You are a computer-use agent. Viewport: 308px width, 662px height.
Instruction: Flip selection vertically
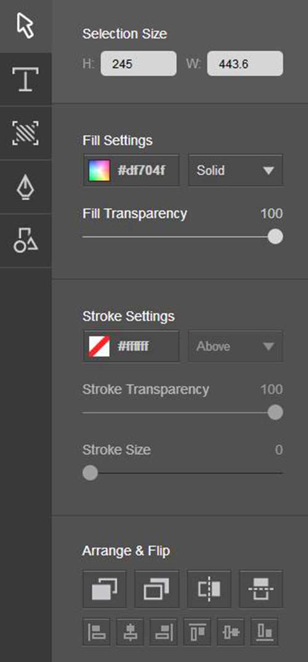[261, 589]
